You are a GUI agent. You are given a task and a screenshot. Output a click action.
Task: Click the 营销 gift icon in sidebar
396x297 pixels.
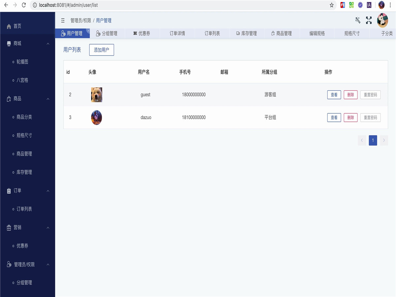tap(9, 228)
